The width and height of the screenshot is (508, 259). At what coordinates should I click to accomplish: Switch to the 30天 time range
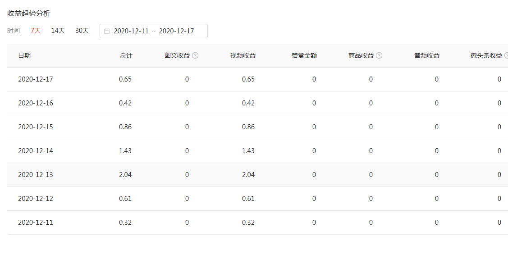click(82, 31)
